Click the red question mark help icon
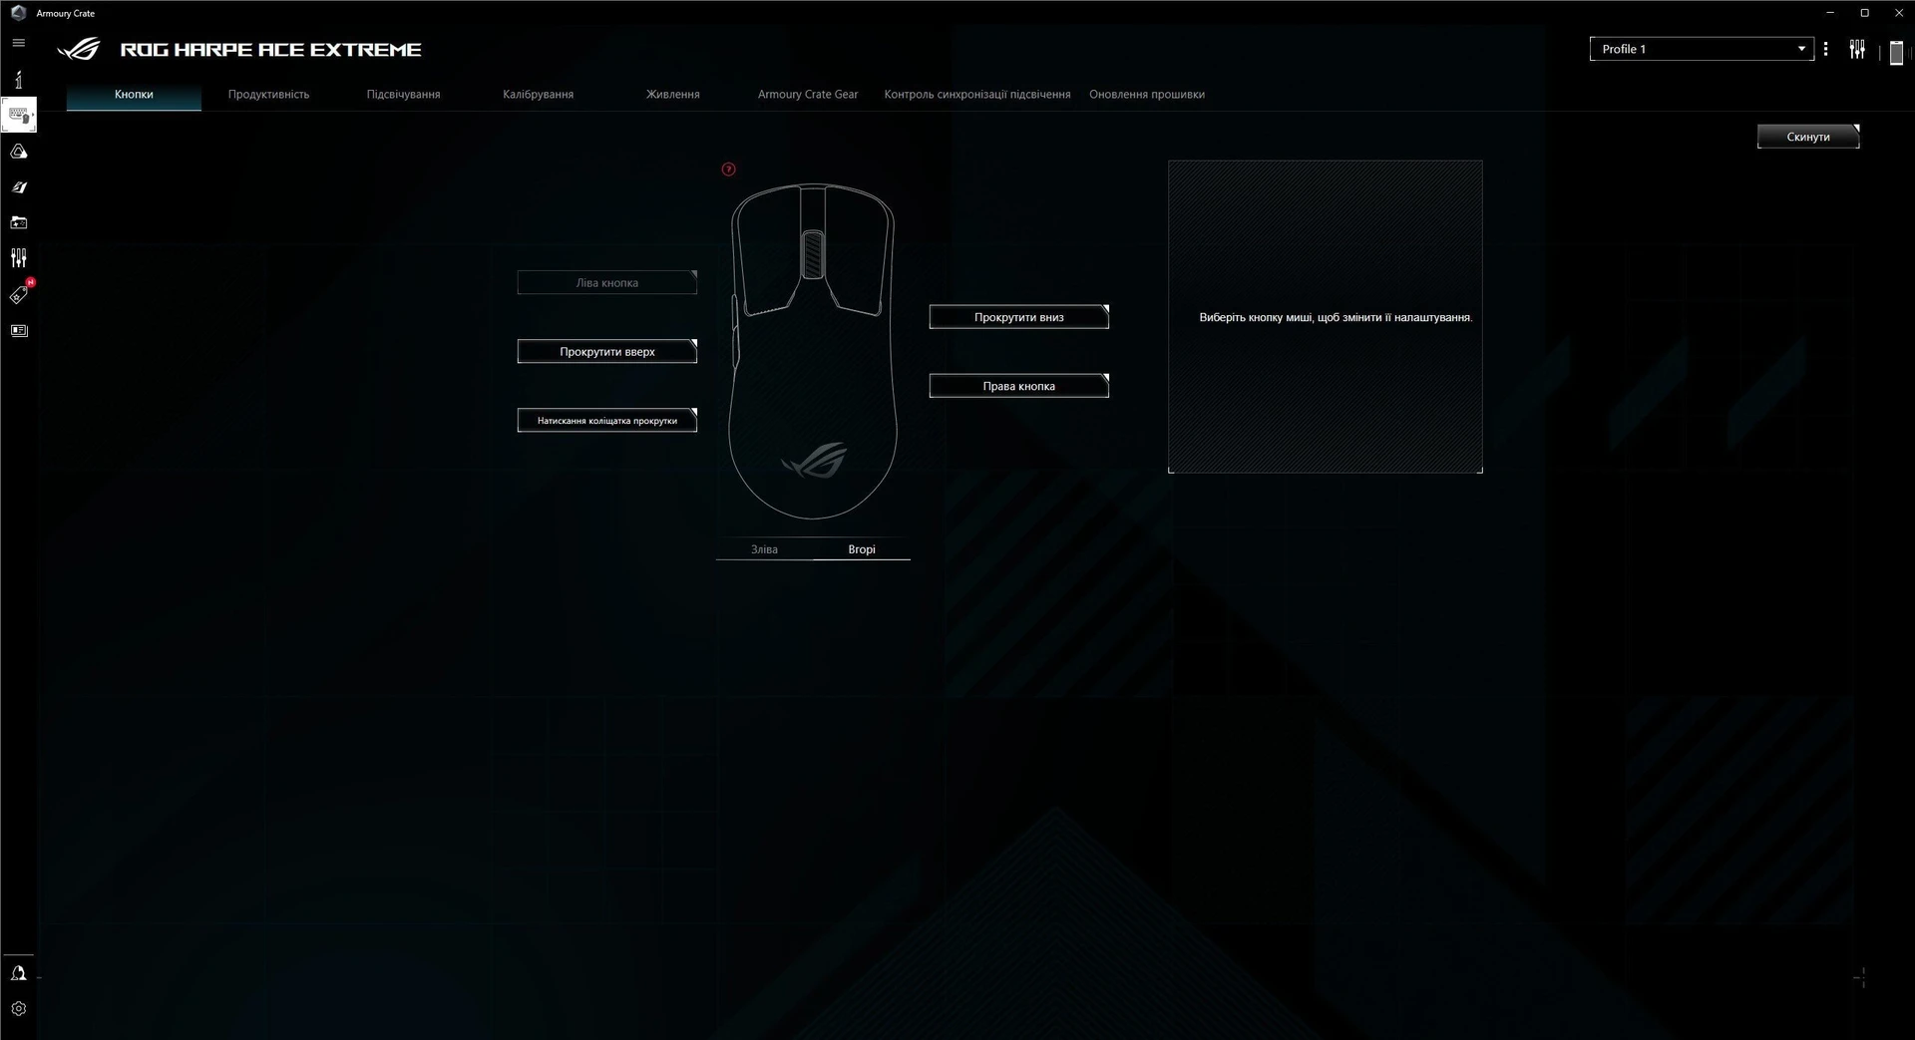This screenshot has height=1040, width=1915. 728,170
